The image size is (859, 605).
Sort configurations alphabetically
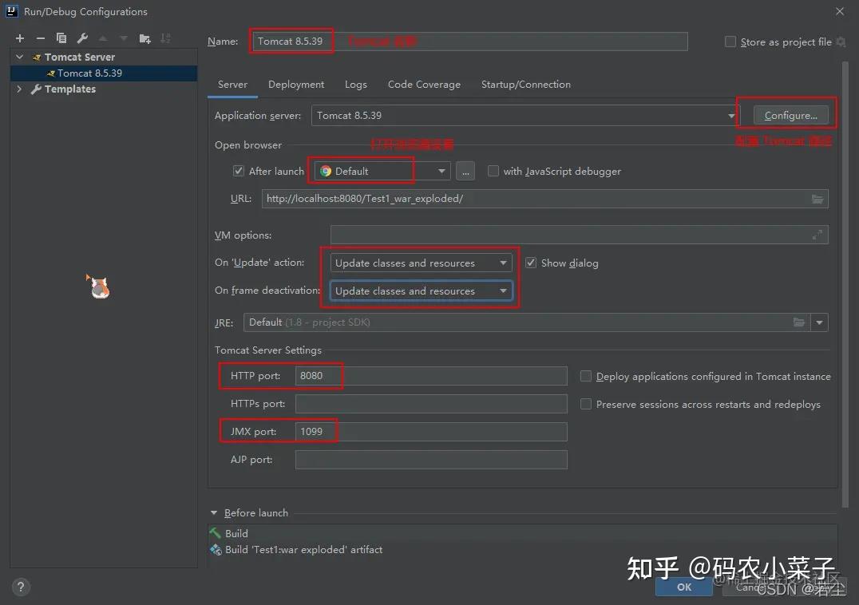(x=166, y=38)
